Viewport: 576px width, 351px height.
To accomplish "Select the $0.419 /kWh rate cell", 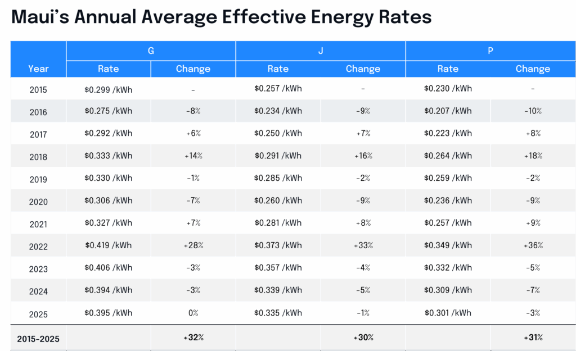I will click(x=109, y=245).
